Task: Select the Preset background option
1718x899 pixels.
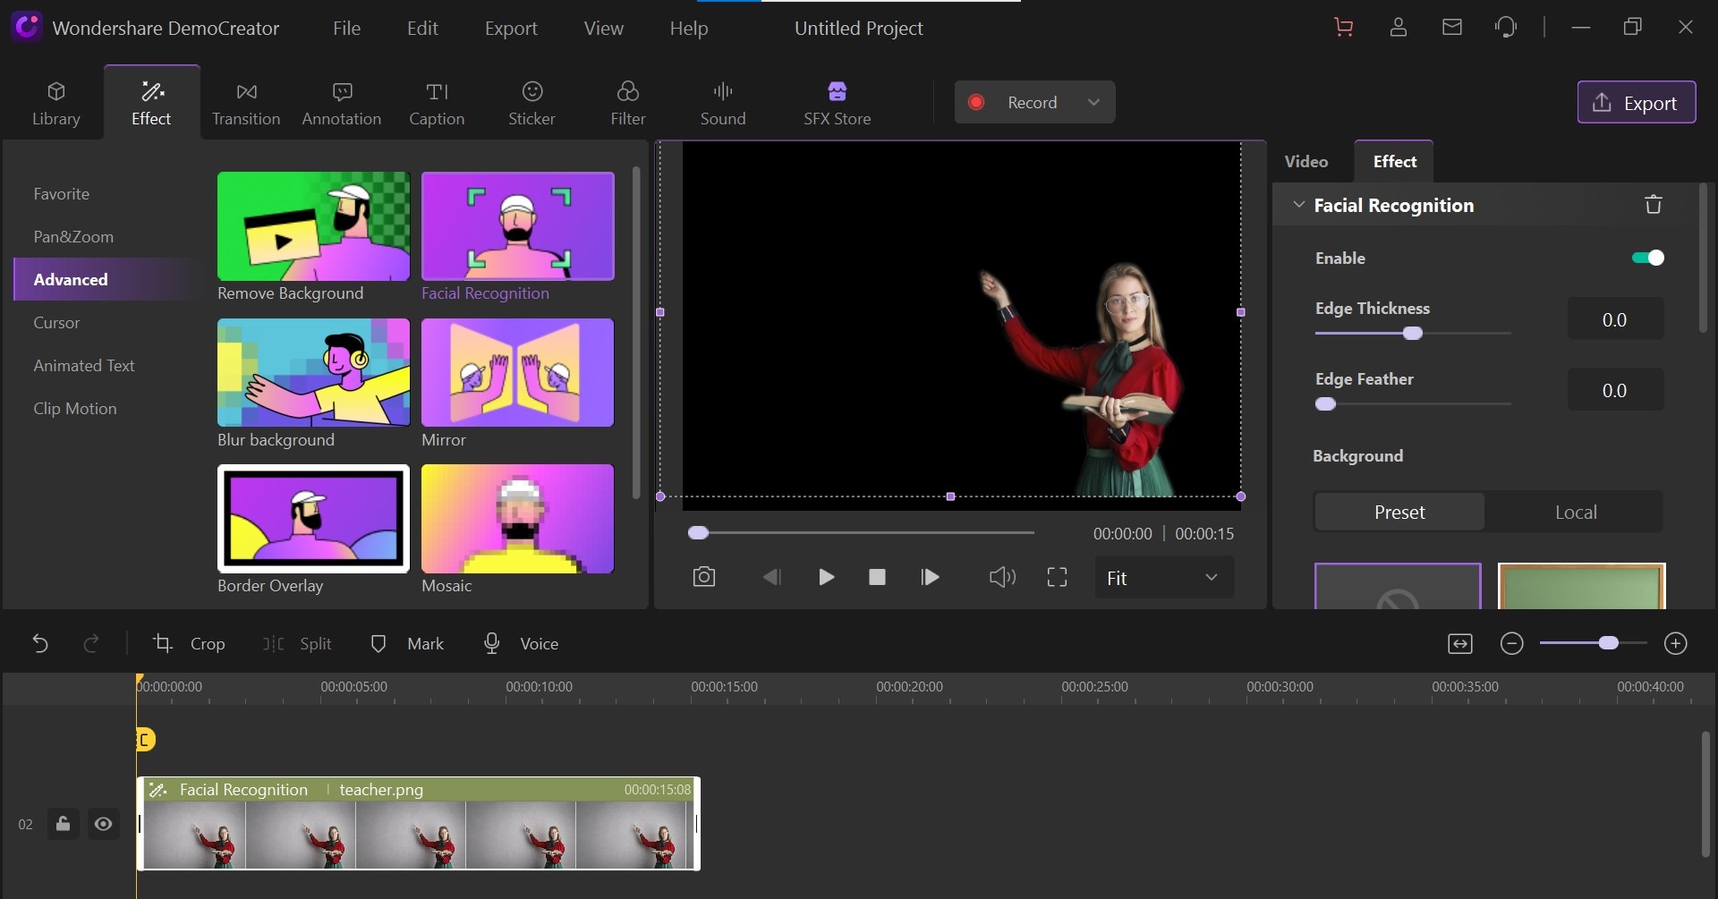Action: pos(1399,512)
